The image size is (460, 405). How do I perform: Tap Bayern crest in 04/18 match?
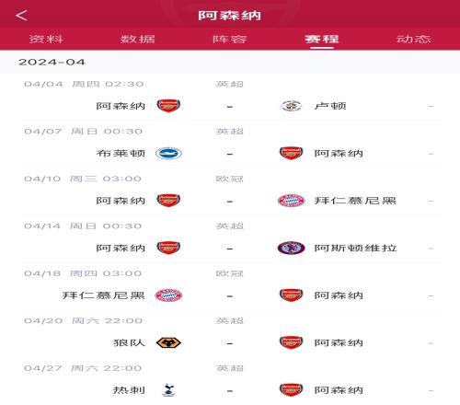click(168, 295)
